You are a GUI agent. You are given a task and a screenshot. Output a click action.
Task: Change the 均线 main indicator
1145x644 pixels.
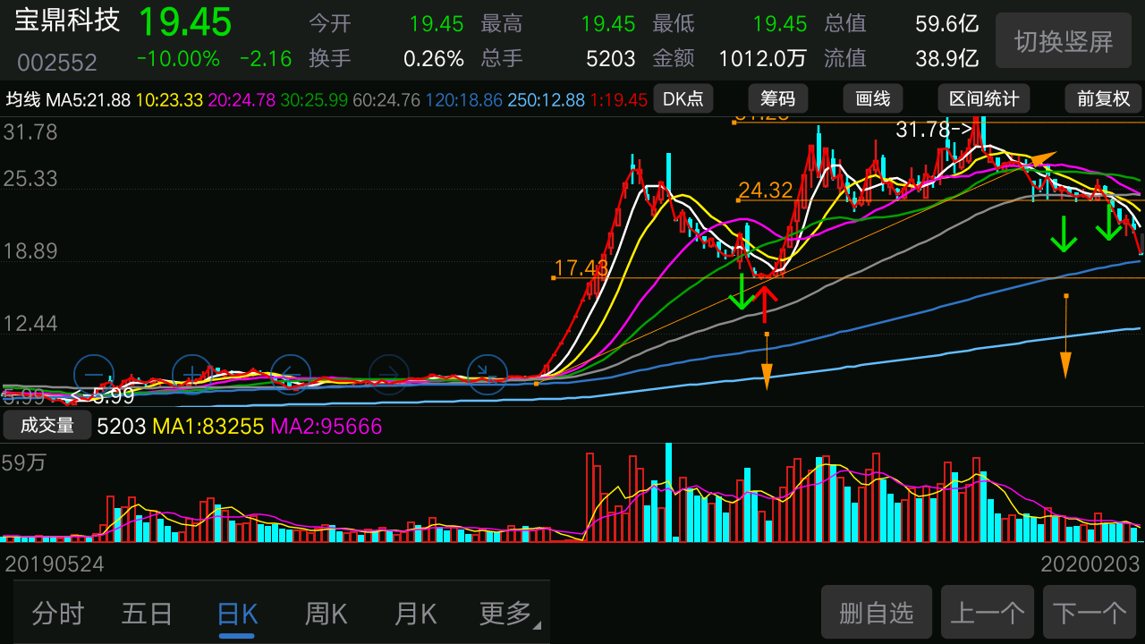tap(22, 98)
